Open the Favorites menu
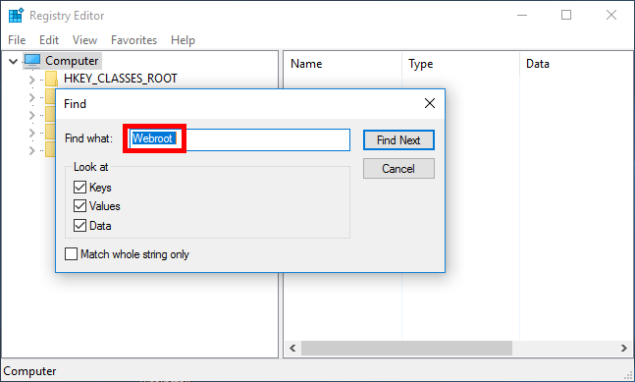This screenshot has width=635, height=382. click(133, 40)
